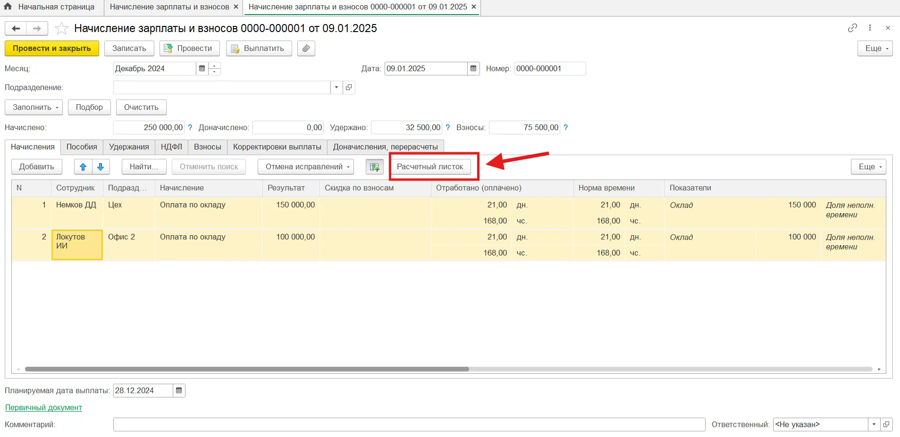The height and width of the screenshot is (437, 900).
Task: Click the horizontal table scrollbar
Action: click(x=246, y=369)
